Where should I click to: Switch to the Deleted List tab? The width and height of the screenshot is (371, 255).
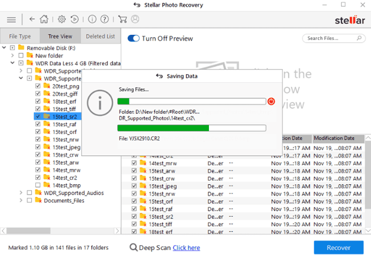(x=100, y=36)
